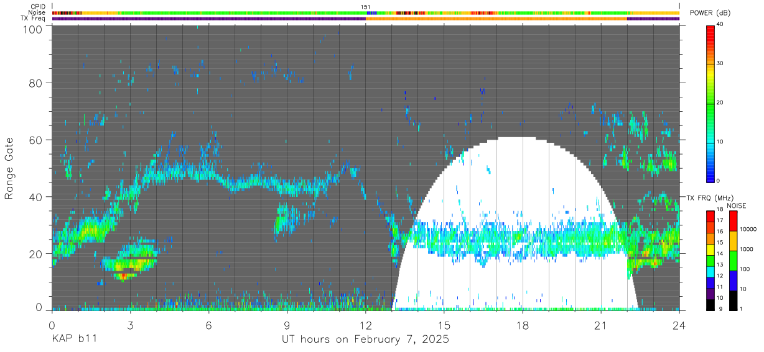Click the 11 MHz frequency legend label

(719, 287)
